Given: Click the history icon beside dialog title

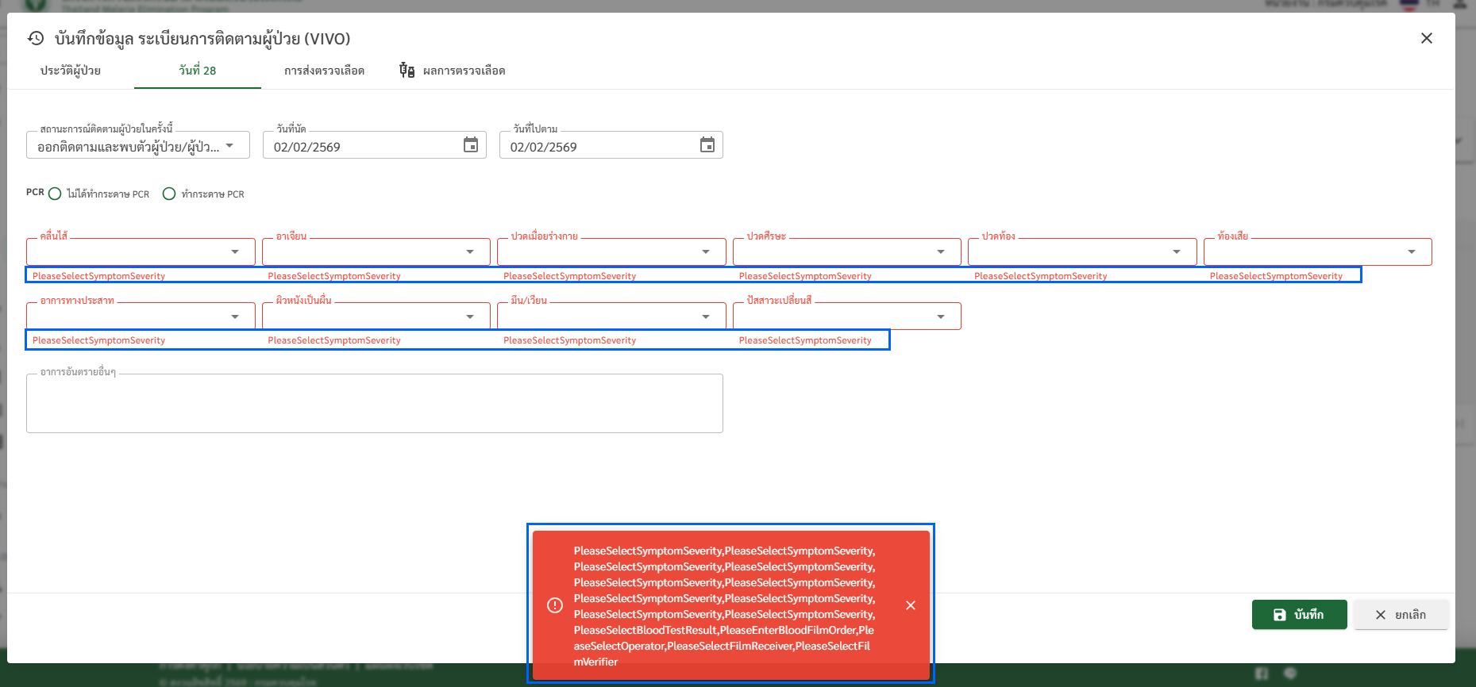Looking at the screenshot, I should click(36, 38).
